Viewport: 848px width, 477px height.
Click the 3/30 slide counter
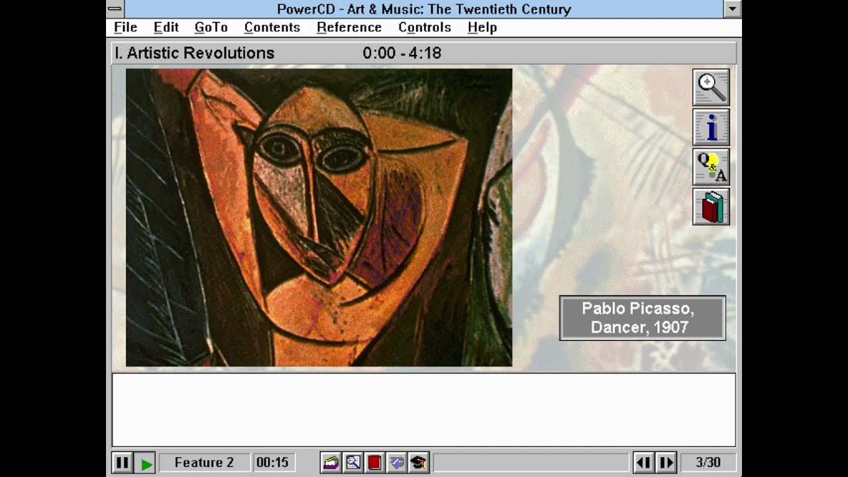[x=708, y=462]
